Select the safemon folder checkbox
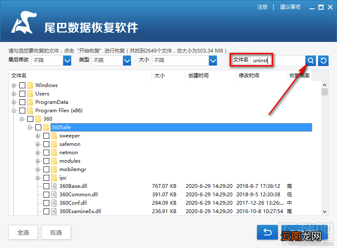The width and height of the screenshot is (337, 248). click(x=46, y=144)
